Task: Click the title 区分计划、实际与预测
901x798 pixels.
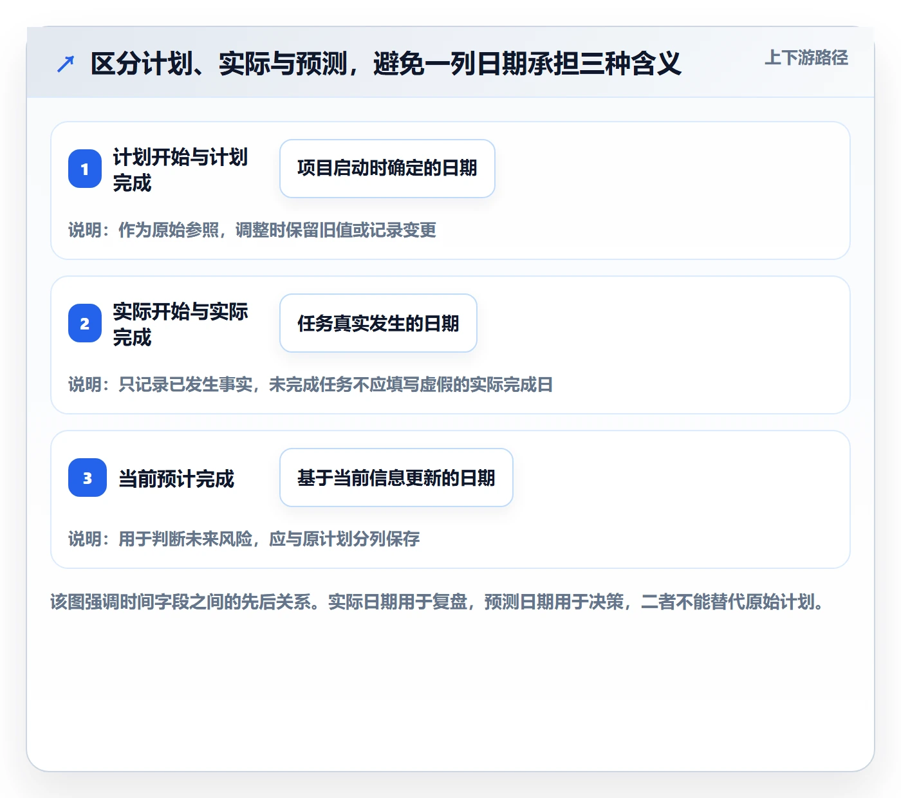Action: [x=385, y=64]
